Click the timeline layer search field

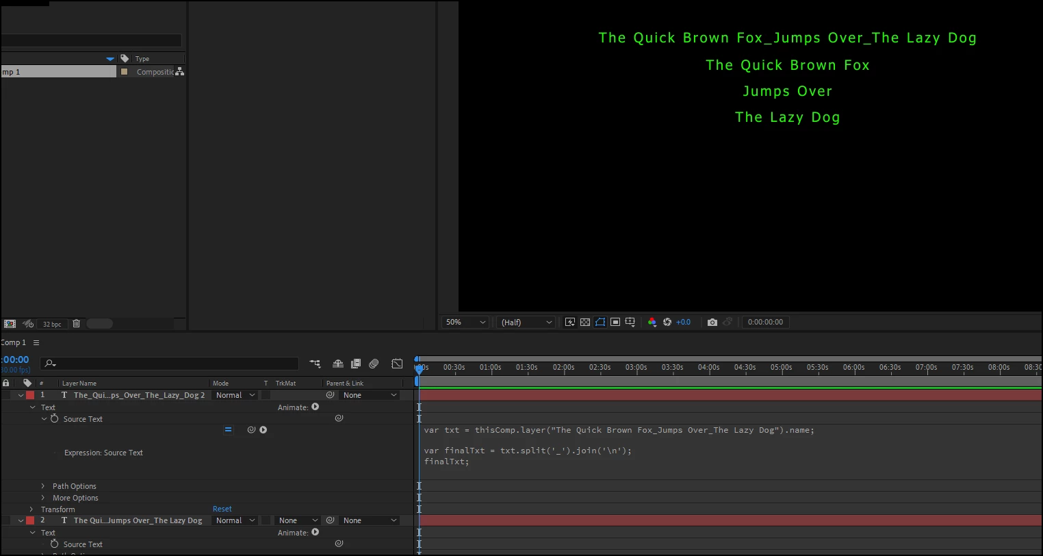pyautogui.click(x=169, y=364)
